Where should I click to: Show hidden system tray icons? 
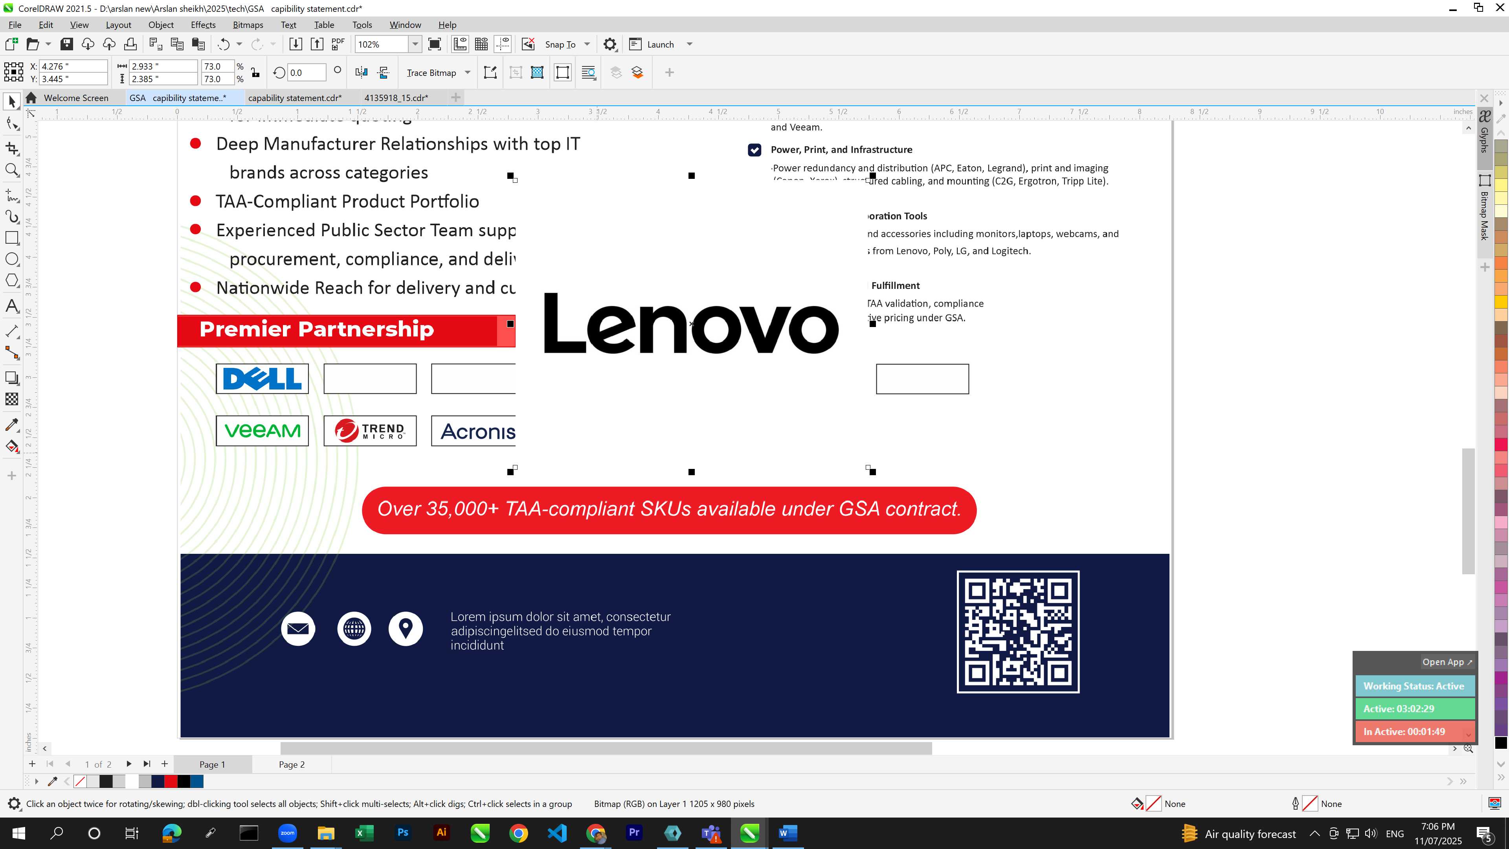point(1314,834)
